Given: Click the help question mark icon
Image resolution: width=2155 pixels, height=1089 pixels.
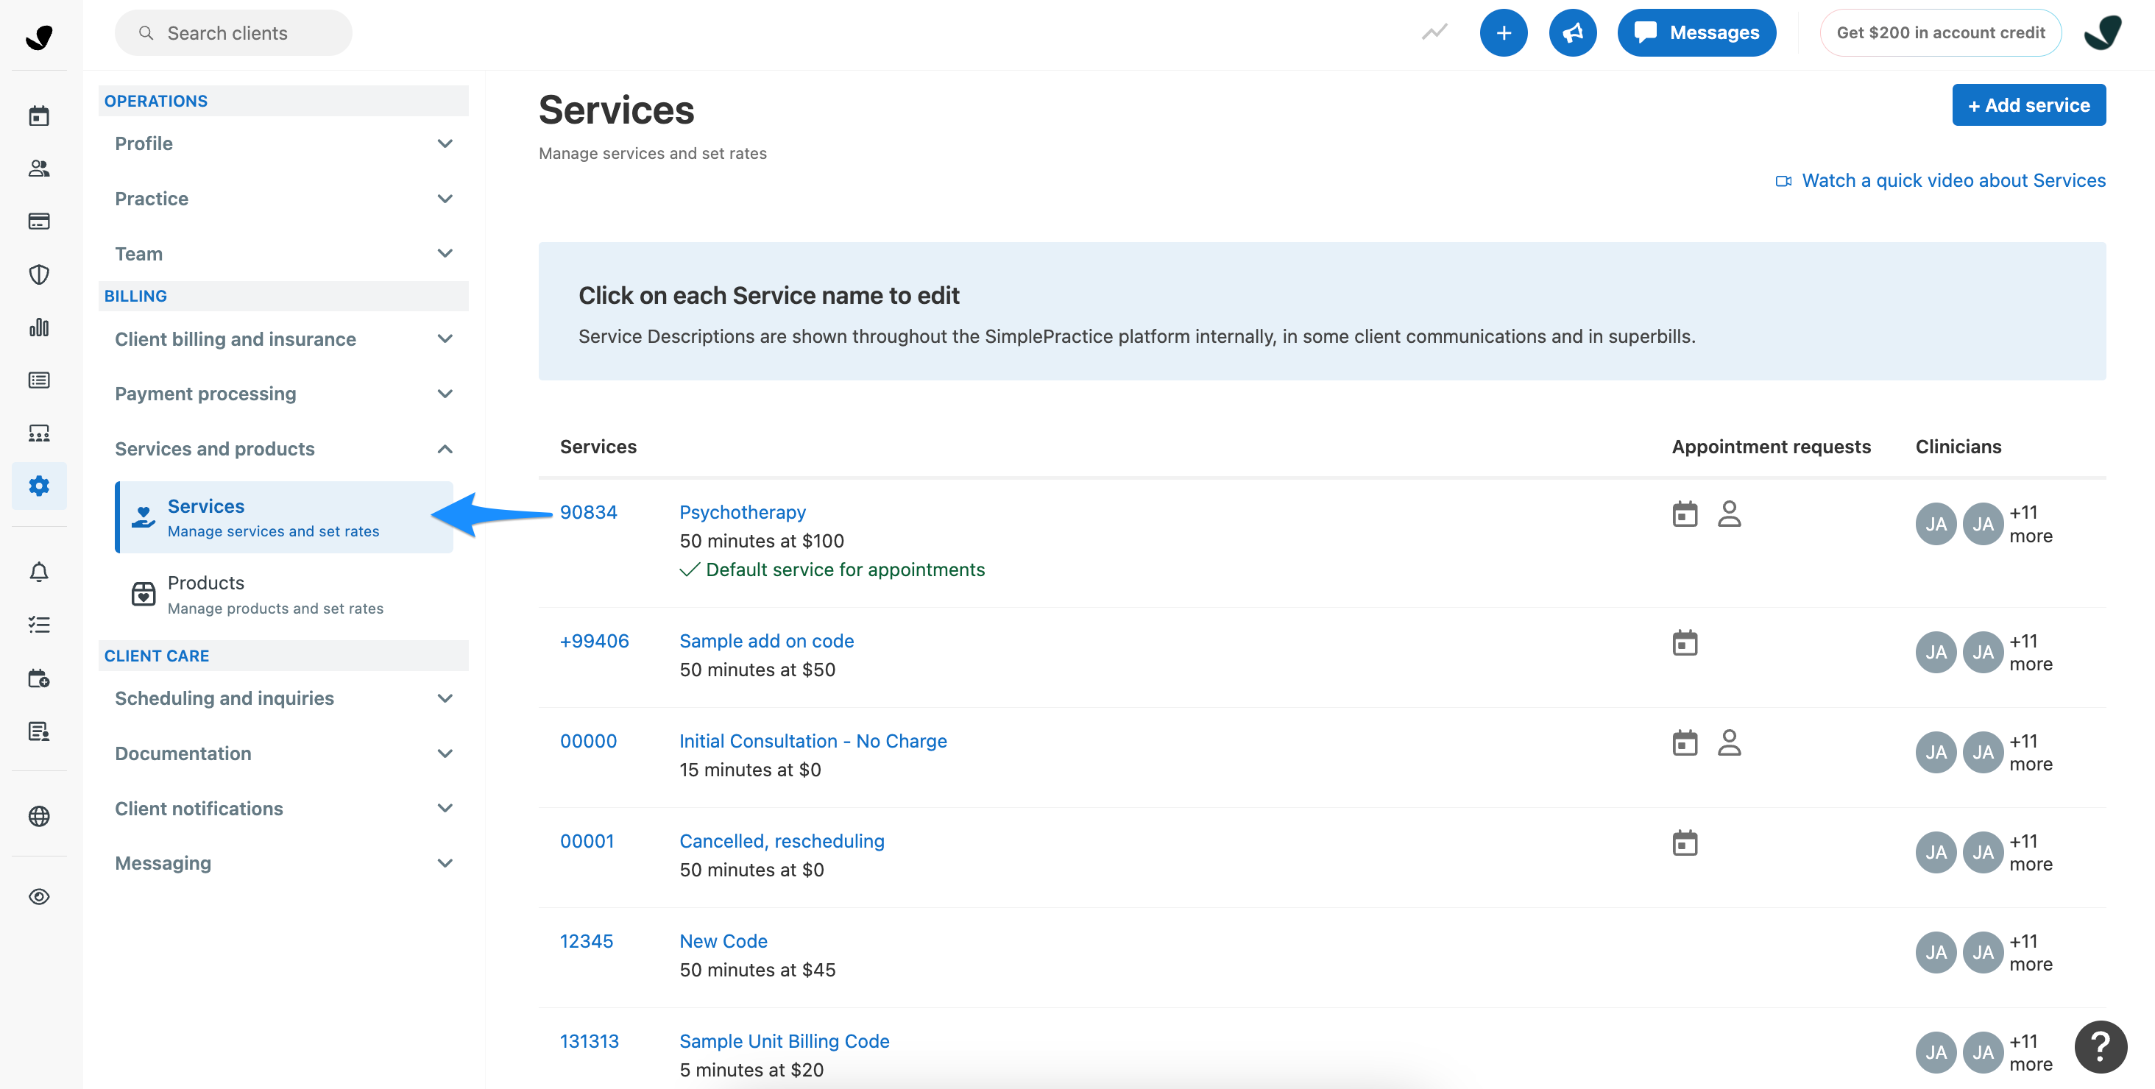Looking at the screenshot, I should [x=2100, y=1046].
